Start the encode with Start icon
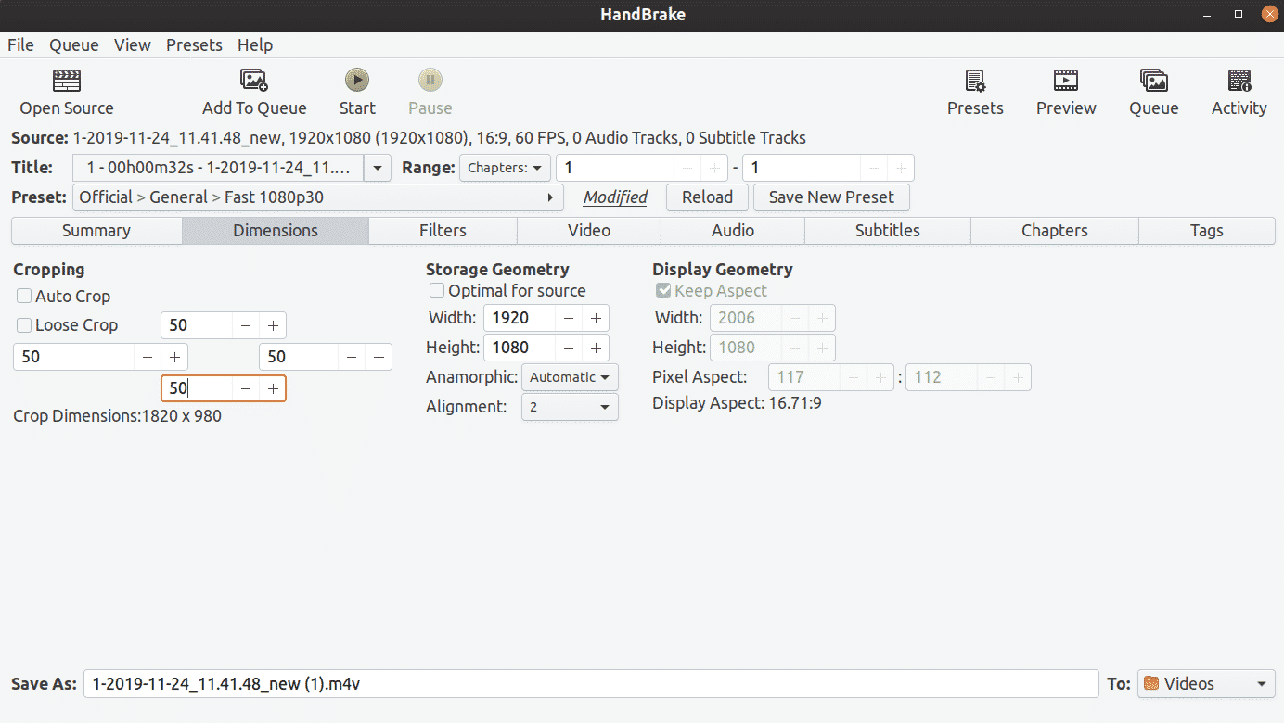 (357, 80)
